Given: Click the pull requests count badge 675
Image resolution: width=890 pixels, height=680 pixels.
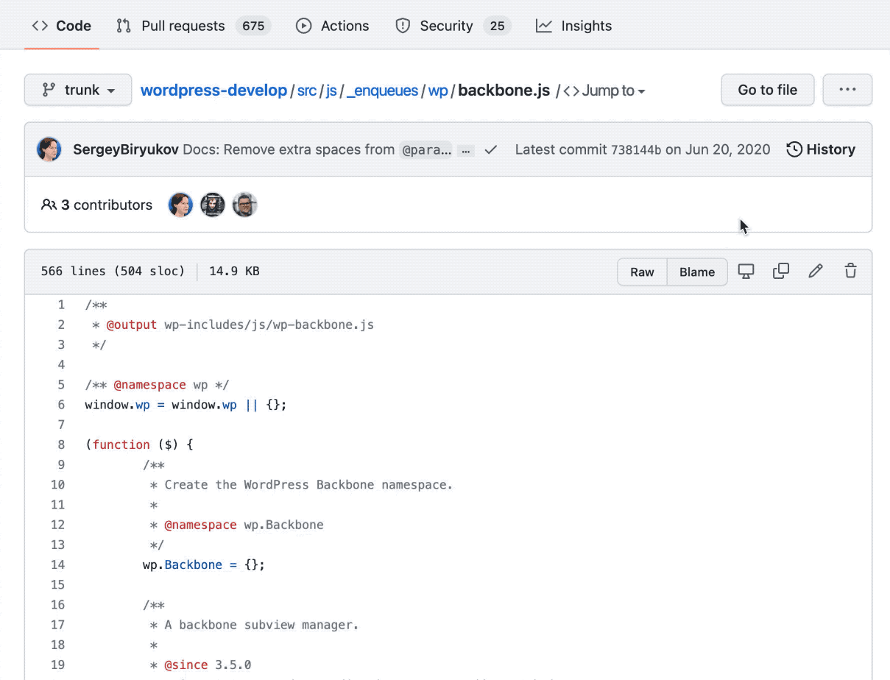Looking at the screenshot, I should tap(253, 26).
